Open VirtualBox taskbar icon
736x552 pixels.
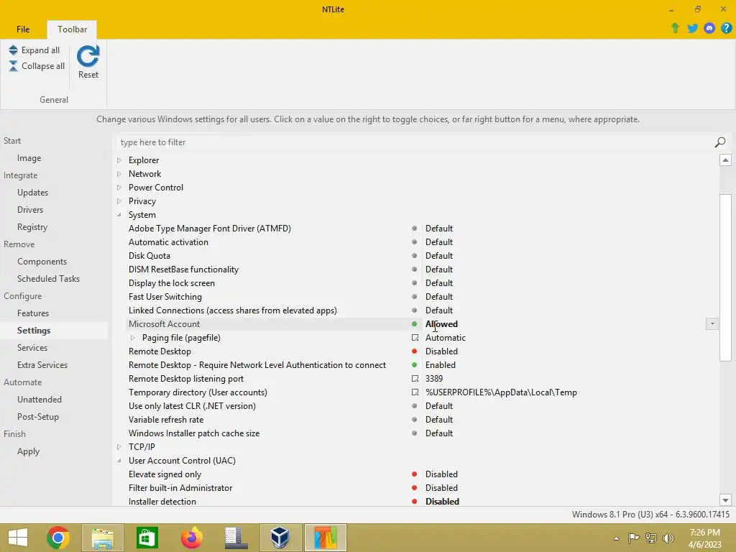click(280, 538)
